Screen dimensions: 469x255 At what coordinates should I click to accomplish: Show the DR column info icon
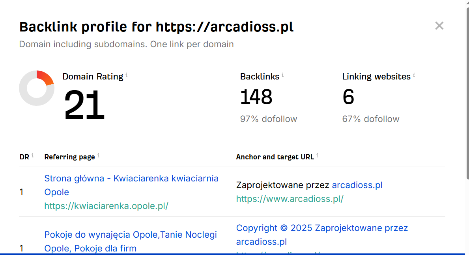point(32,155)
